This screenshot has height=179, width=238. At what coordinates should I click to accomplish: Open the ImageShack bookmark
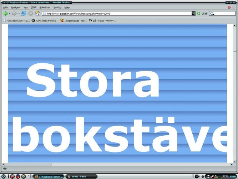(74, 20)
